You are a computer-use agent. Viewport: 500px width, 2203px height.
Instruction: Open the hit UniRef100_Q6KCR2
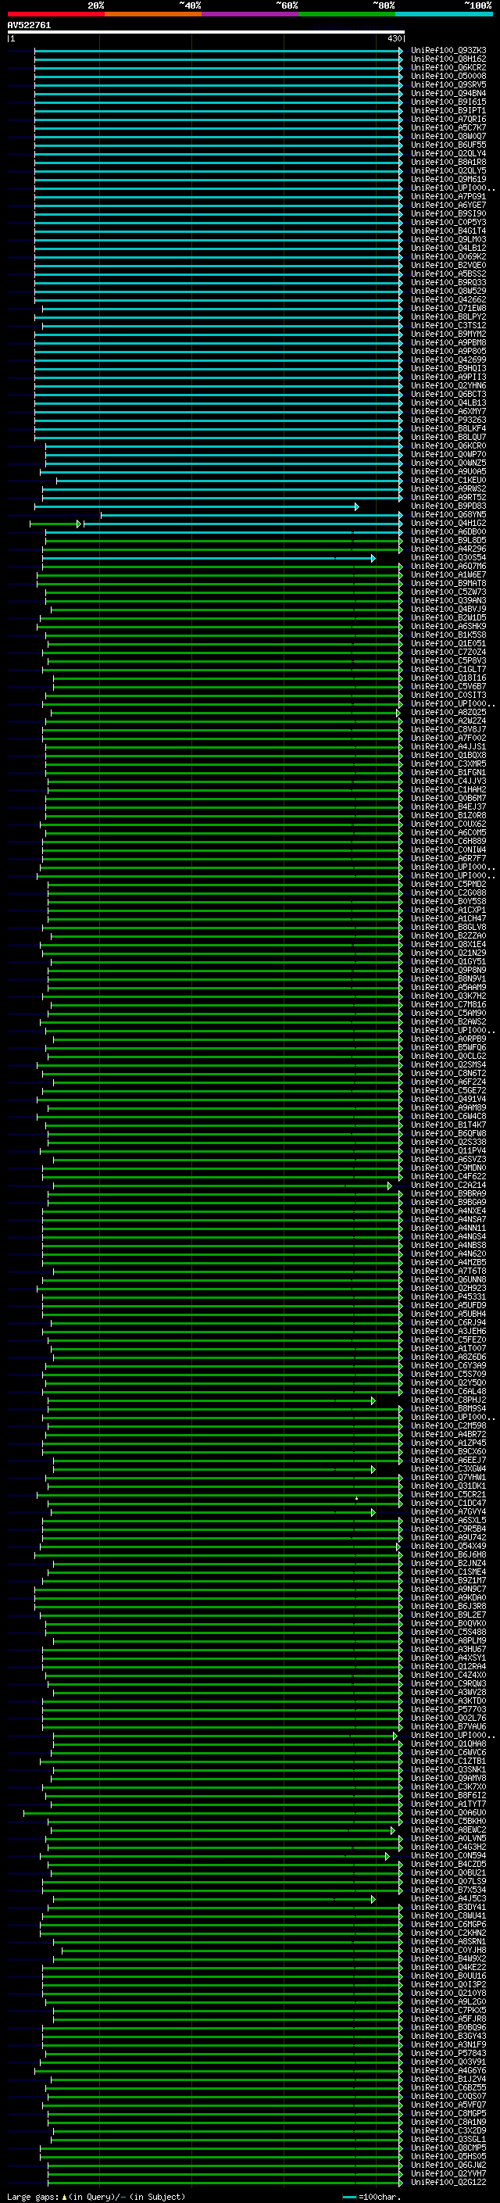click(448, 67)
